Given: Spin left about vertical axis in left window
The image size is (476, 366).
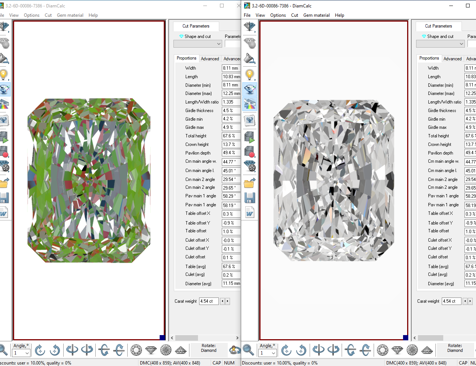Looking at the screenshot, I should (72, 350).
